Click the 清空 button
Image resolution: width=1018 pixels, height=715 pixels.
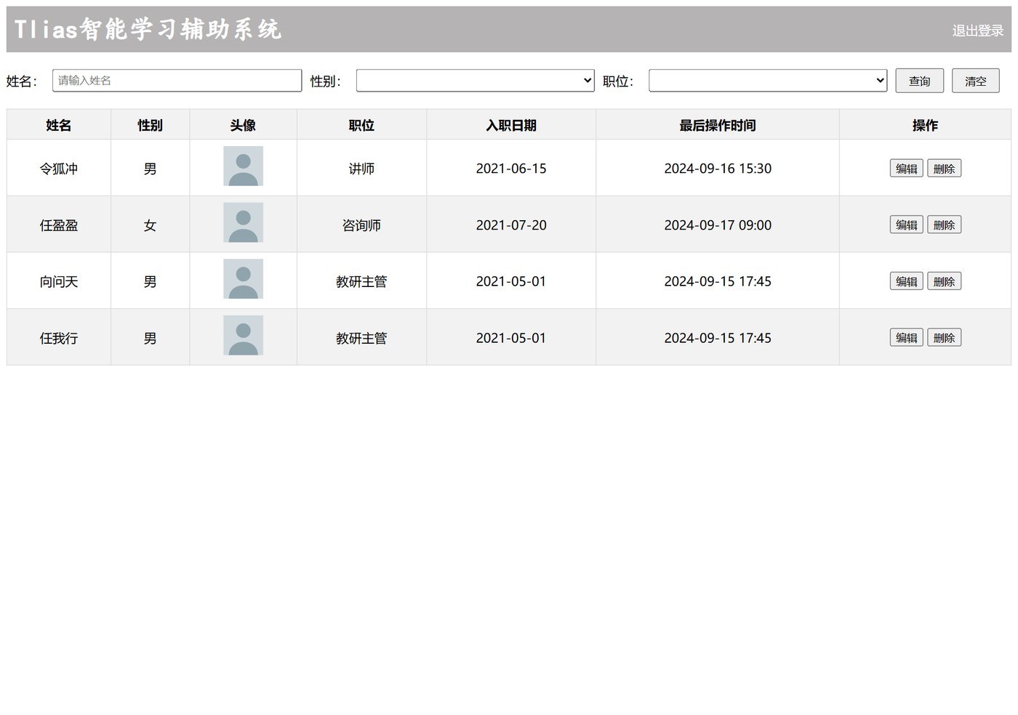[976, 81]
